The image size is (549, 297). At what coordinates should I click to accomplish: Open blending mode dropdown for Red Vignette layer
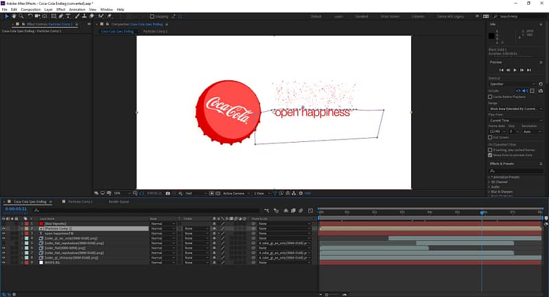[x=163, y=224]
